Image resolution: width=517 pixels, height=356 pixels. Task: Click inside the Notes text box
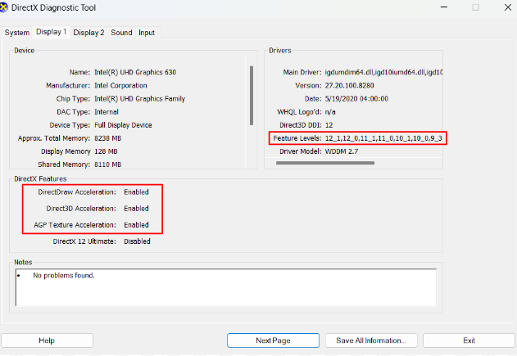pos(226,287)
